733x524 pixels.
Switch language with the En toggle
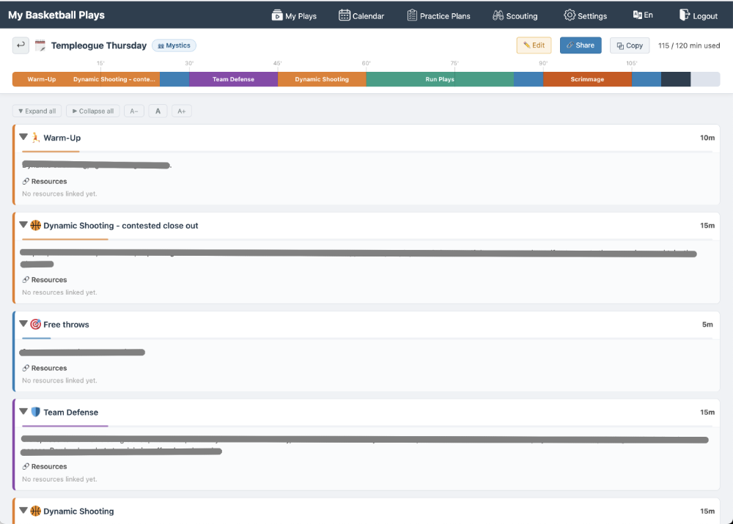click(x=643, y=15)
